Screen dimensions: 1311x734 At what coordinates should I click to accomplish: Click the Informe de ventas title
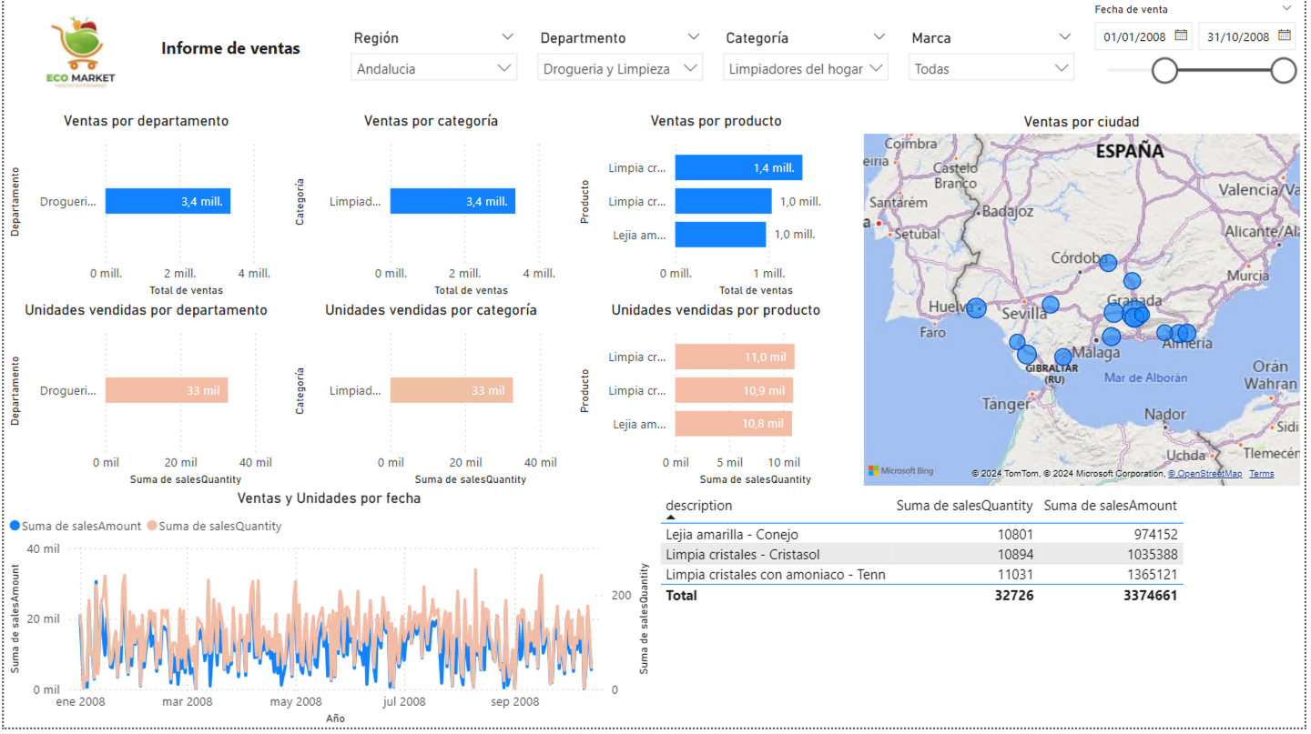click(x=230, y=48)
